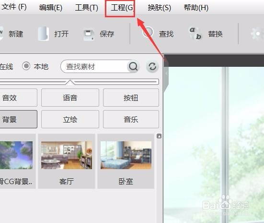The image size is (264, 223).
Task: Select the 背景 category button
Action: pyautogui.click(x=19, y=119)
